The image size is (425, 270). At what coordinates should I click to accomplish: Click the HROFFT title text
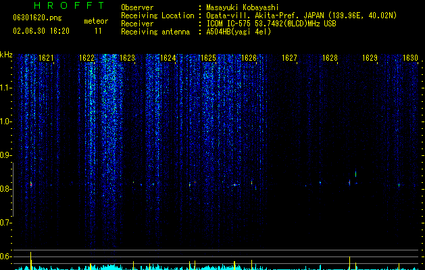point(70,5)
